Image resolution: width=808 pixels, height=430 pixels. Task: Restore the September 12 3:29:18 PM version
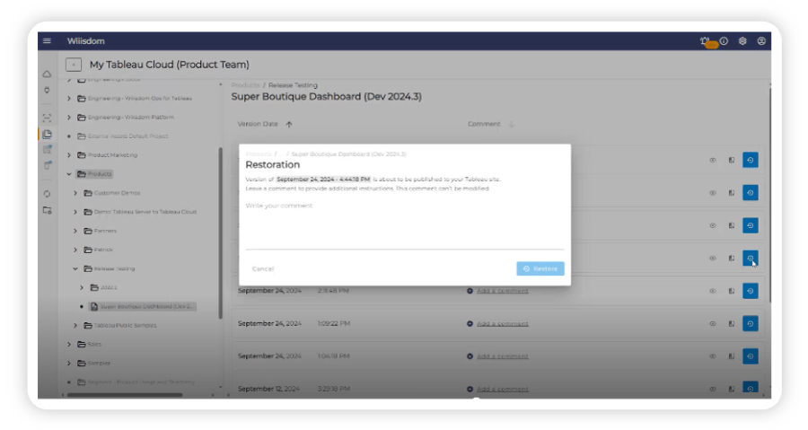point(751,389)
